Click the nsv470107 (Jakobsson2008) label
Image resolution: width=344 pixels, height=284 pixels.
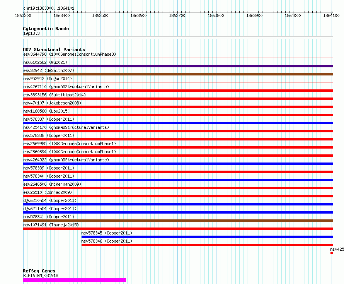tap(52, 103)
